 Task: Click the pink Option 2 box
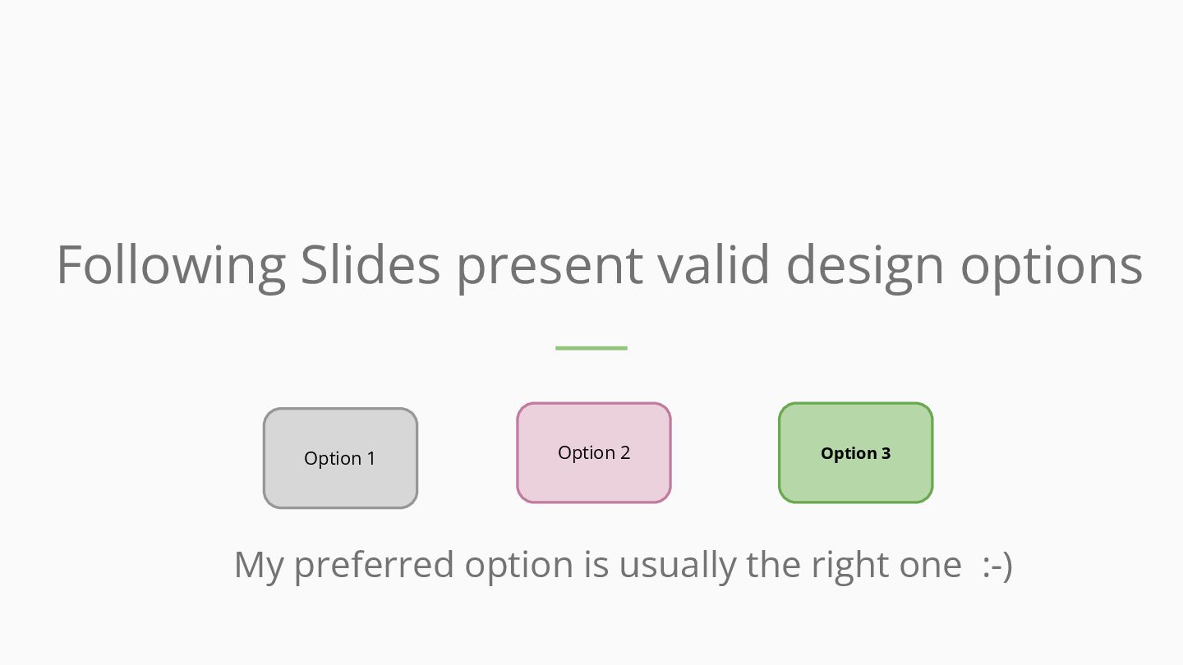coord(593,452)
